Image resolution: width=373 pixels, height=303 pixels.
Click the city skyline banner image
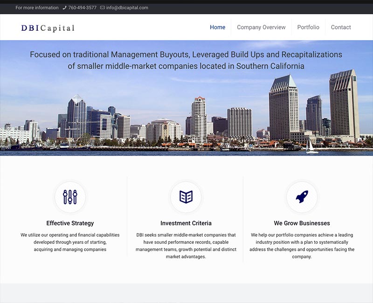(x=186, y=117)
